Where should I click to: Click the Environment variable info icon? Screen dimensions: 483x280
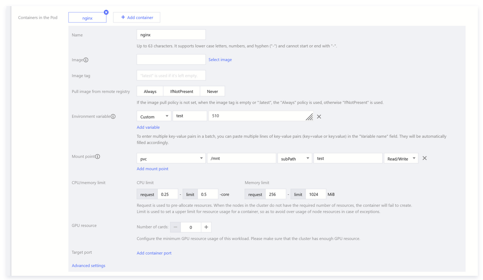point(113,117)
